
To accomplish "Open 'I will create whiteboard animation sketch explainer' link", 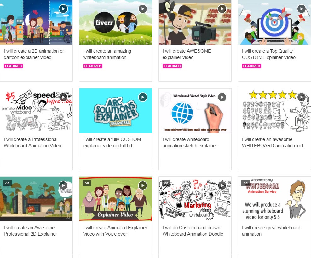I will (x=190, y=143).
